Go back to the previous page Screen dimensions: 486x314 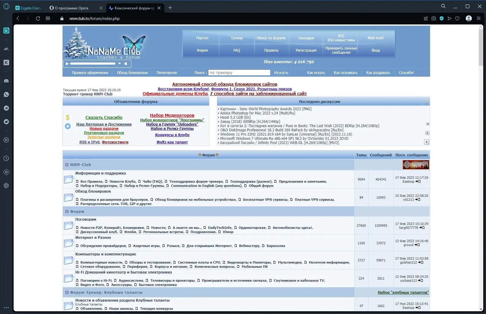[18, 18]
